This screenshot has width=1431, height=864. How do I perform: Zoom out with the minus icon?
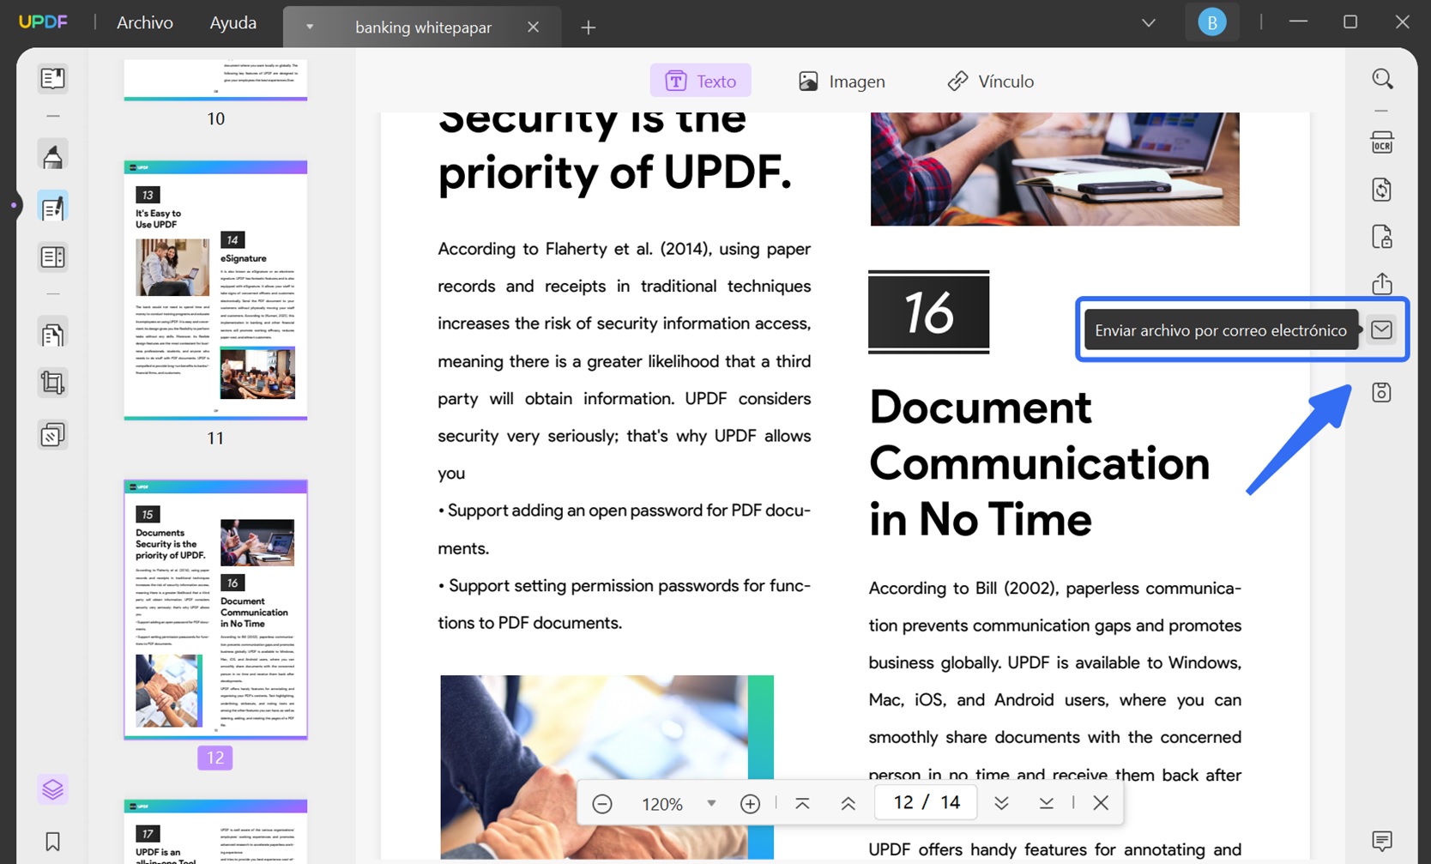[602, 804]
